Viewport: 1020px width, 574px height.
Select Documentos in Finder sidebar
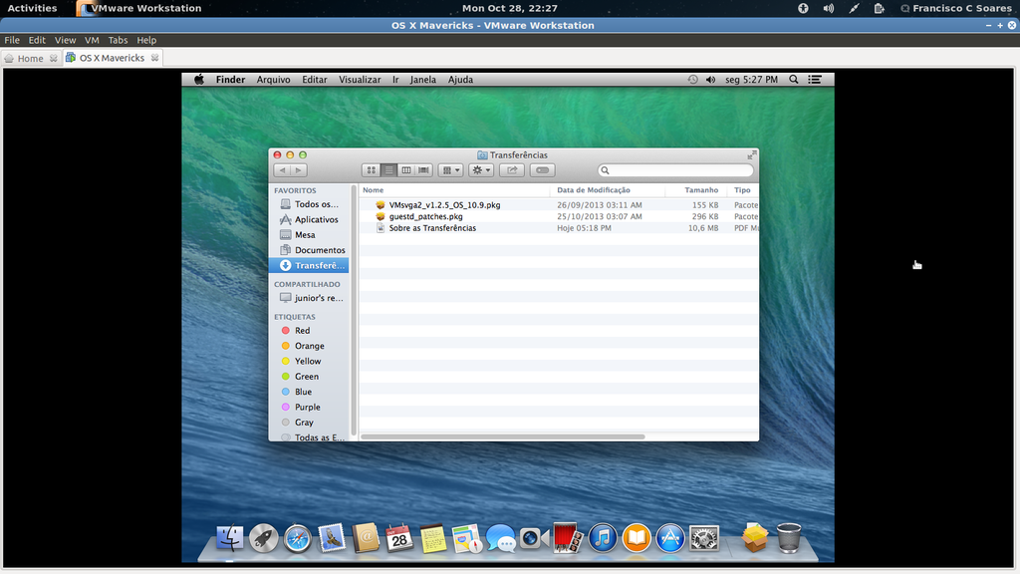[x=310, y=250]
